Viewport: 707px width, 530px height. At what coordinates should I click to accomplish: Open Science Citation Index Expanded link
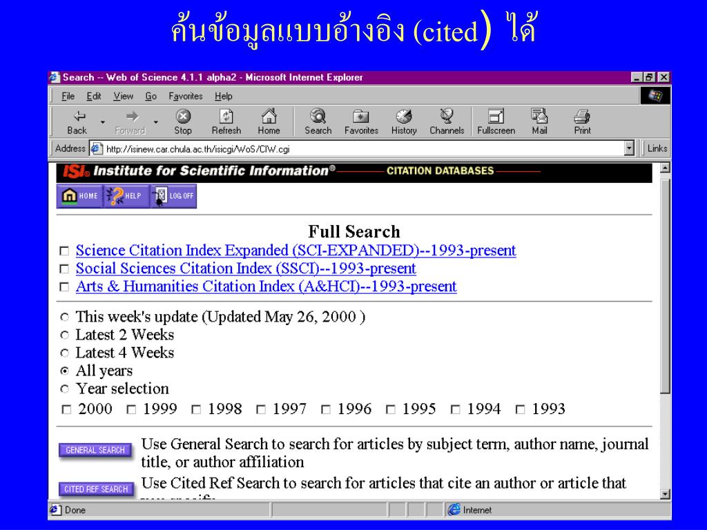point(296,251)
